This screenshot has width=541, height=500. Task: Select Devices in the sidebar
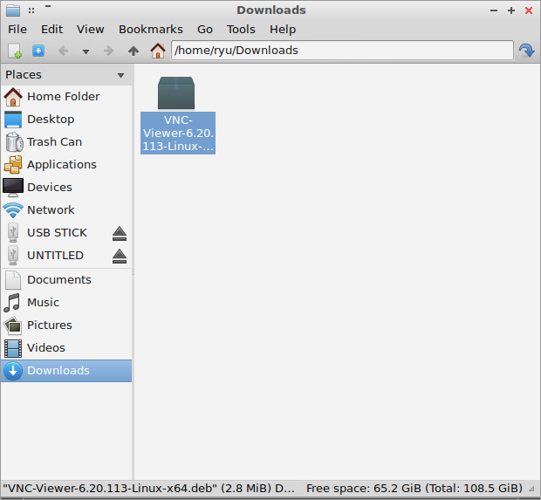66,188
